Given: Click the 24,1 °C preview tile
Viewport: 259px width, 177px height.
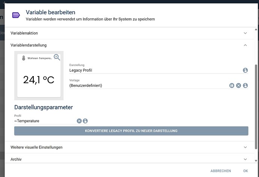Looking at the screenshot, I should pos(39,76).
